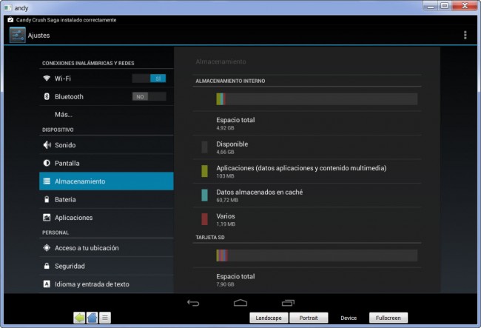
Task: Click the install notification icon in status bar
Action: pos(10,20)
